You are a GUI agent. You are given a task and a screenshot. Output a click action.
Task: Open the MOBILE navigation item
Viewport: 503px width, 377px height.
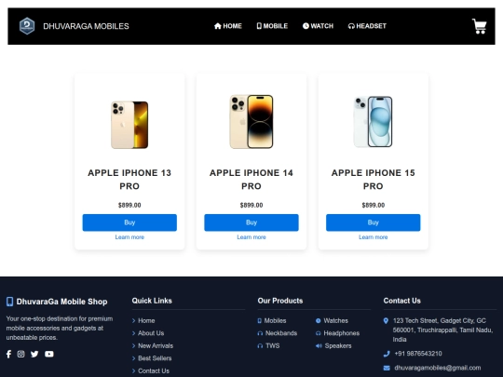[x=272, y=26]
